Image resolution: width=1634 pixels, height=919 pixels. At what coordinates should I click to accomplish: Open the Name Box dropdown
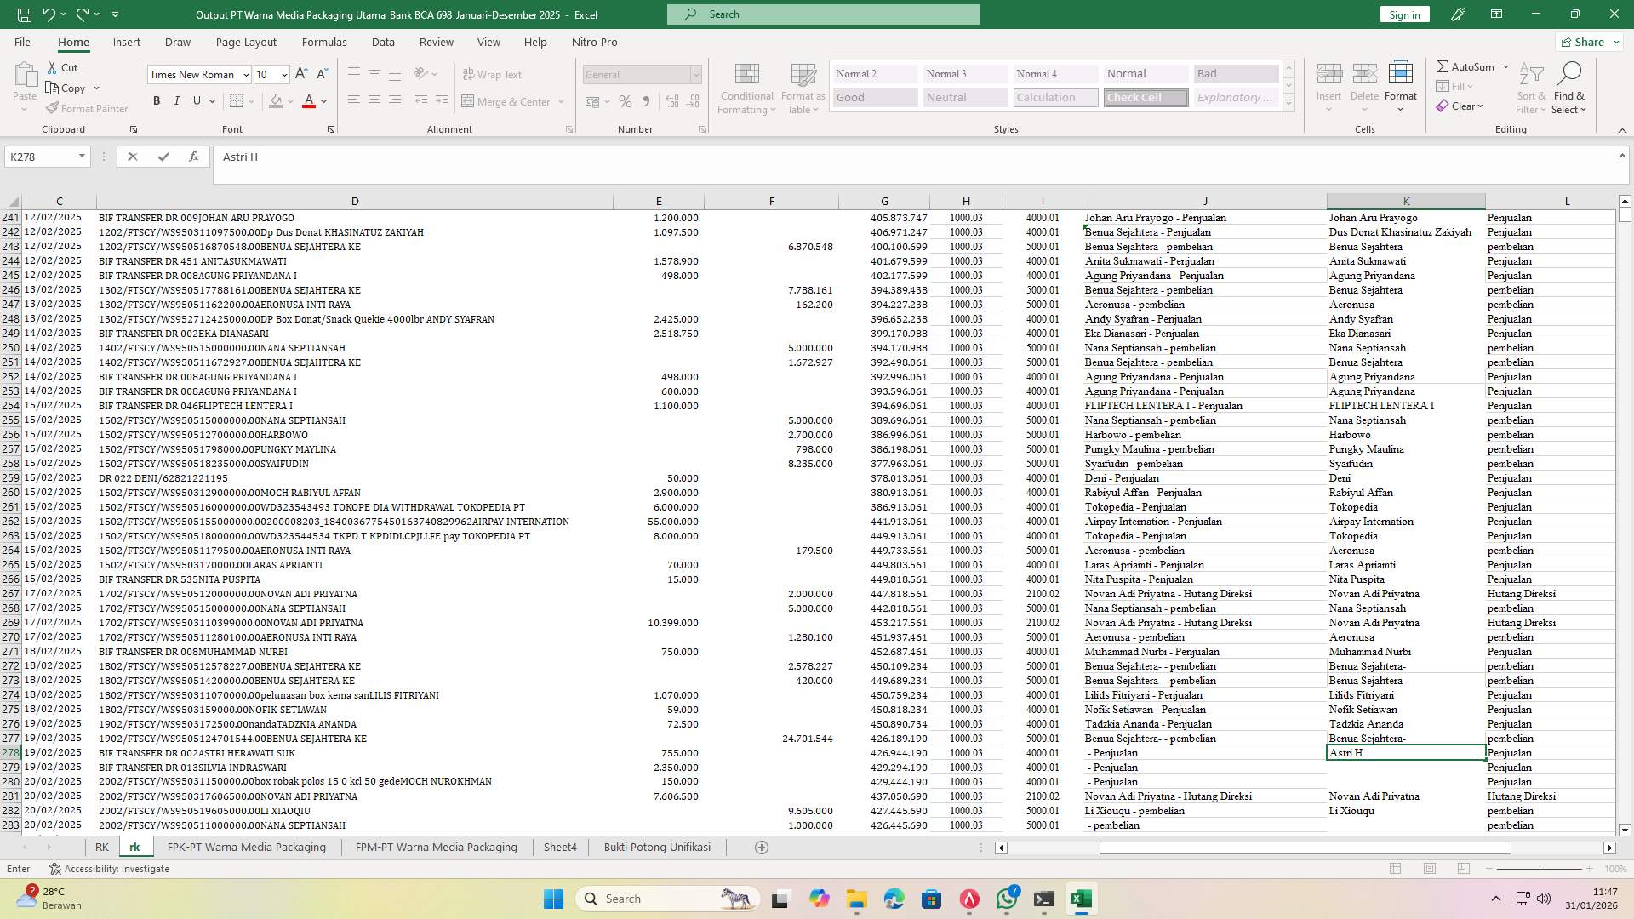pyautogui.click(x=82, y=157)
